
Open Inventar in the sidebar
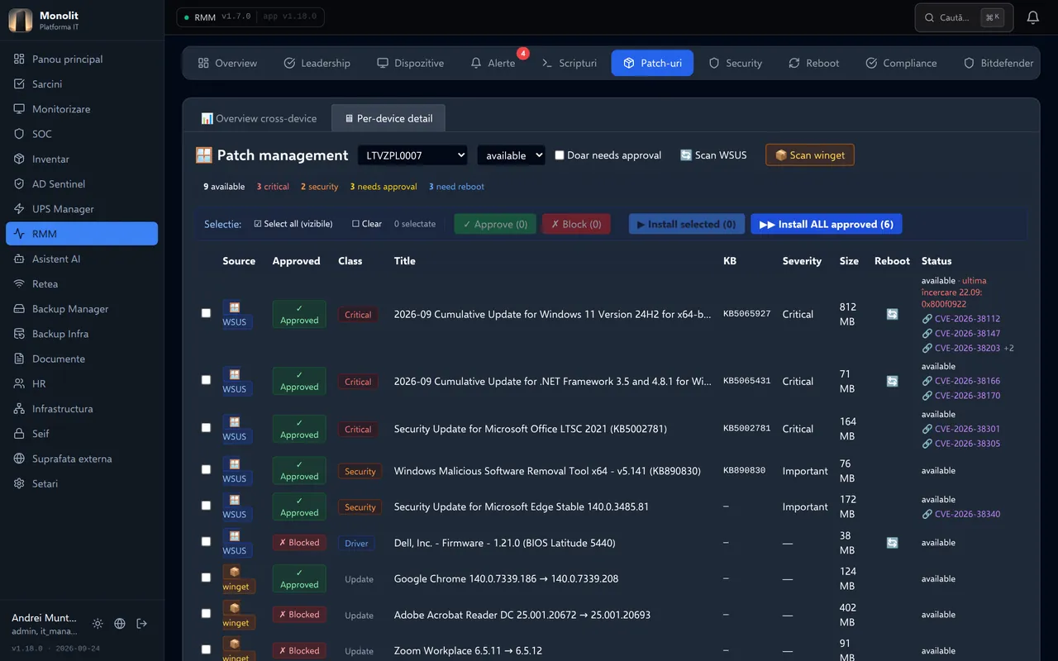click(x=82, y=159)
